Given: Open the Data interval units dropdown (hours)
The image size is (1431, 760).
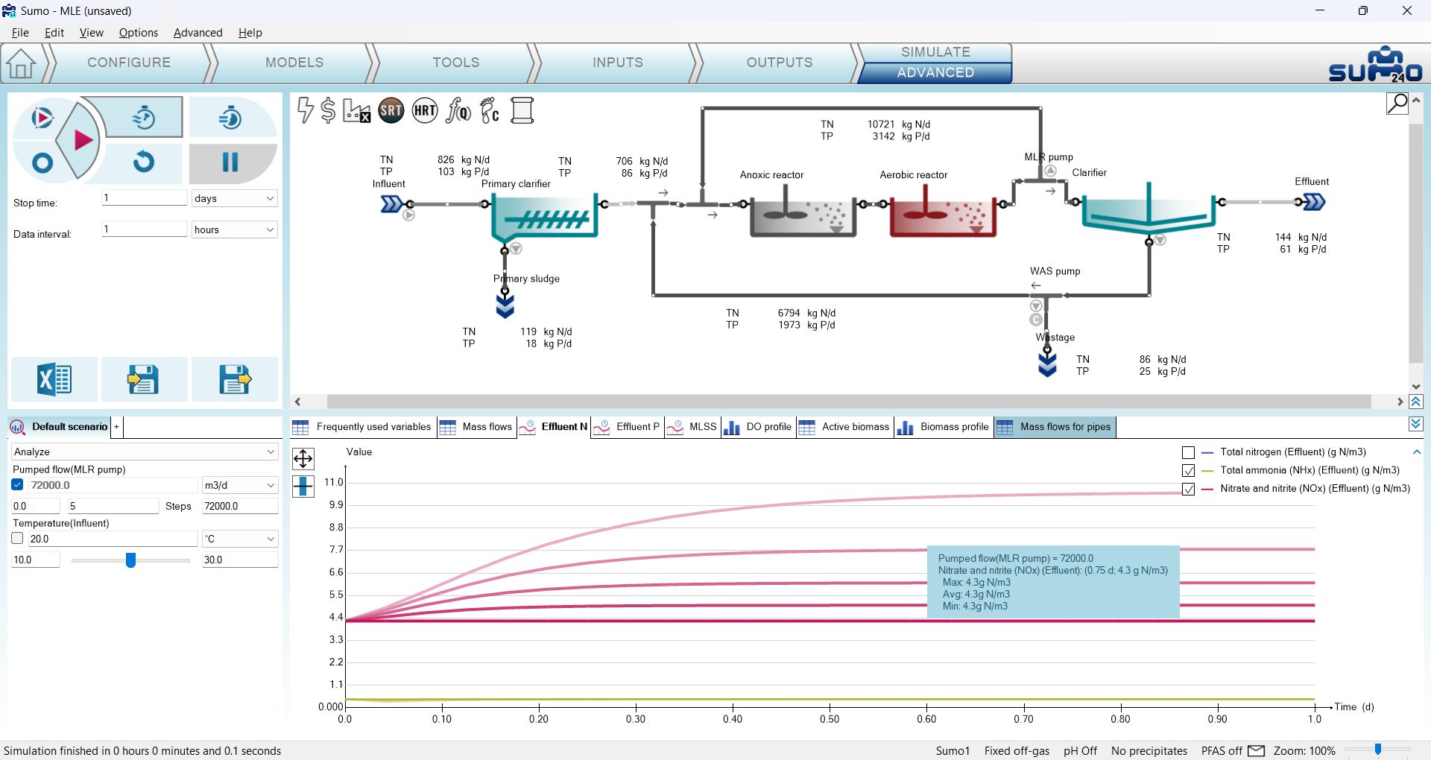Looking at the screenshot, I should (x=234, y=229).
